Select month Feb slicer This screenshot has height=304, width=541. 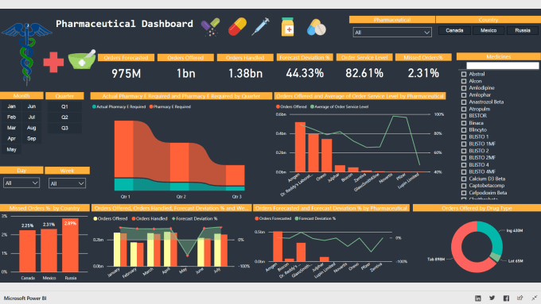click(11, 117)
